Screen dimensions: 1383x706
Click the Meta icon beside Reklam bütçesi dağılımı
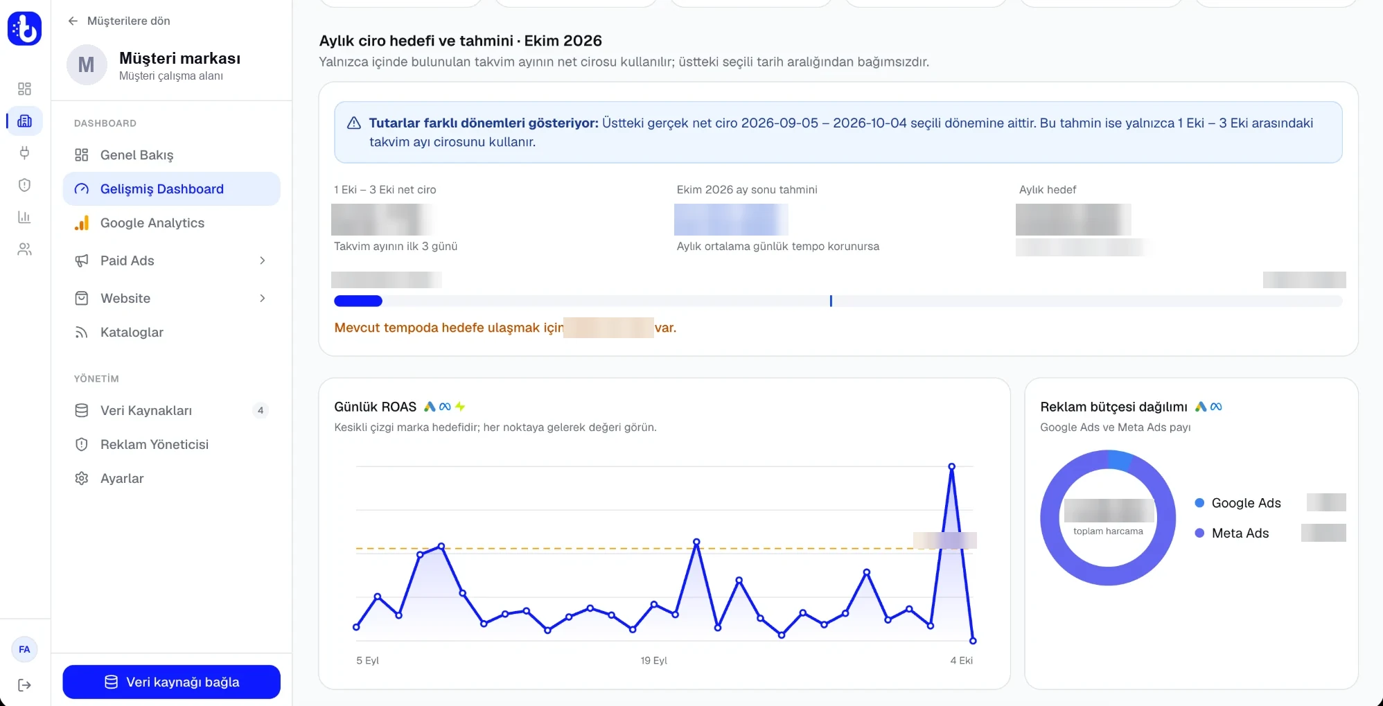click(1216, 407)
